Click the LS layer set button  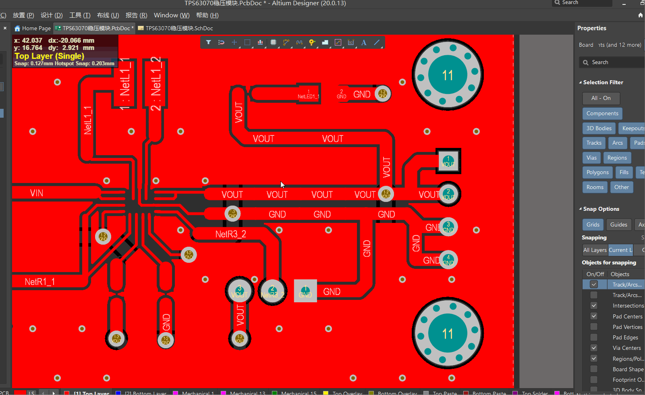click(31, 393)
